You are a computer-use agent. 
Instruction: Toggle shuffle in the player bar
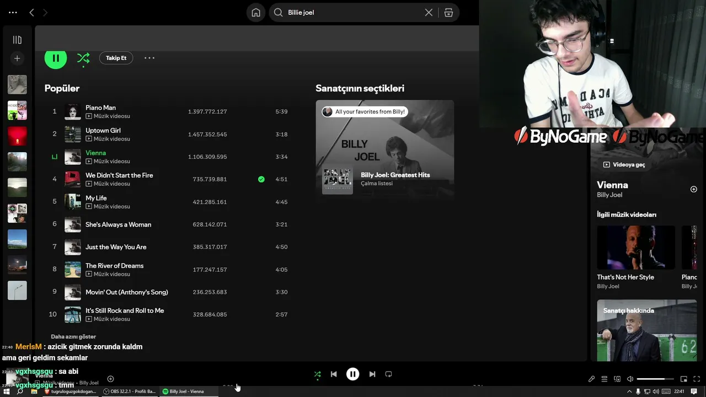[x=317, y=374]
